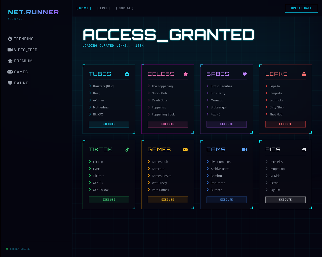Viewport: 322px width, 257px height.
Task: Toggle the heart icon on the BABES card
Action: coord(245,74)
